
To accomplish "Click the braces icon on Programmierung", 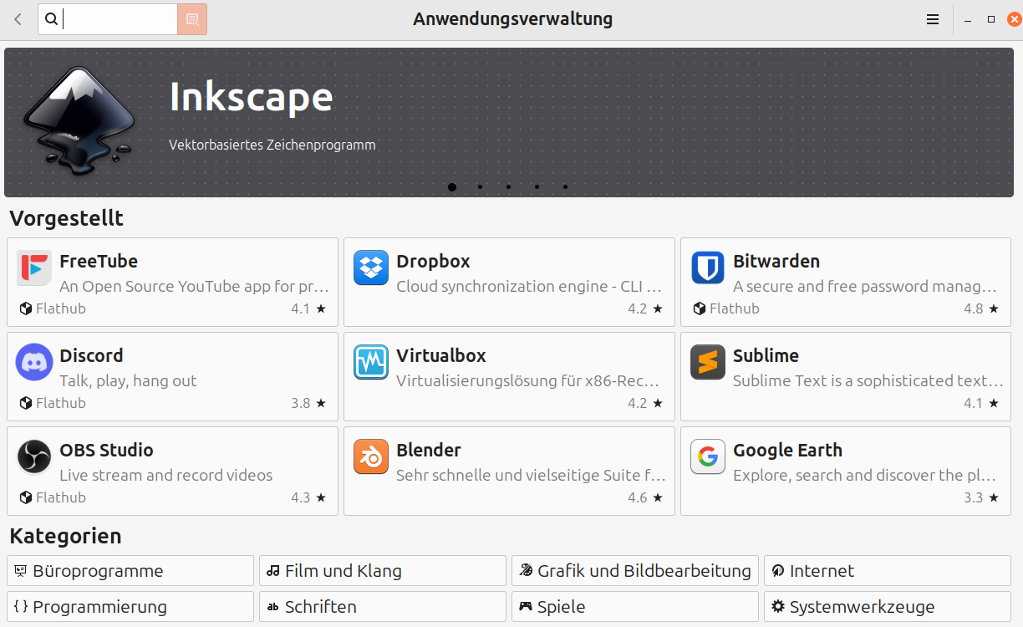I will tap(21, 607).
